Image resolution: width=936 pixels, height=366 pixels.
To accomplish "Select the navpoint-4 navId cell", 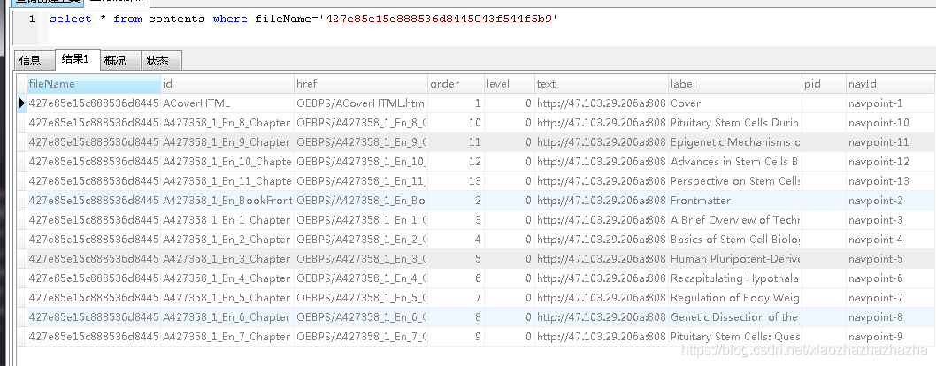I will [890, 239].
